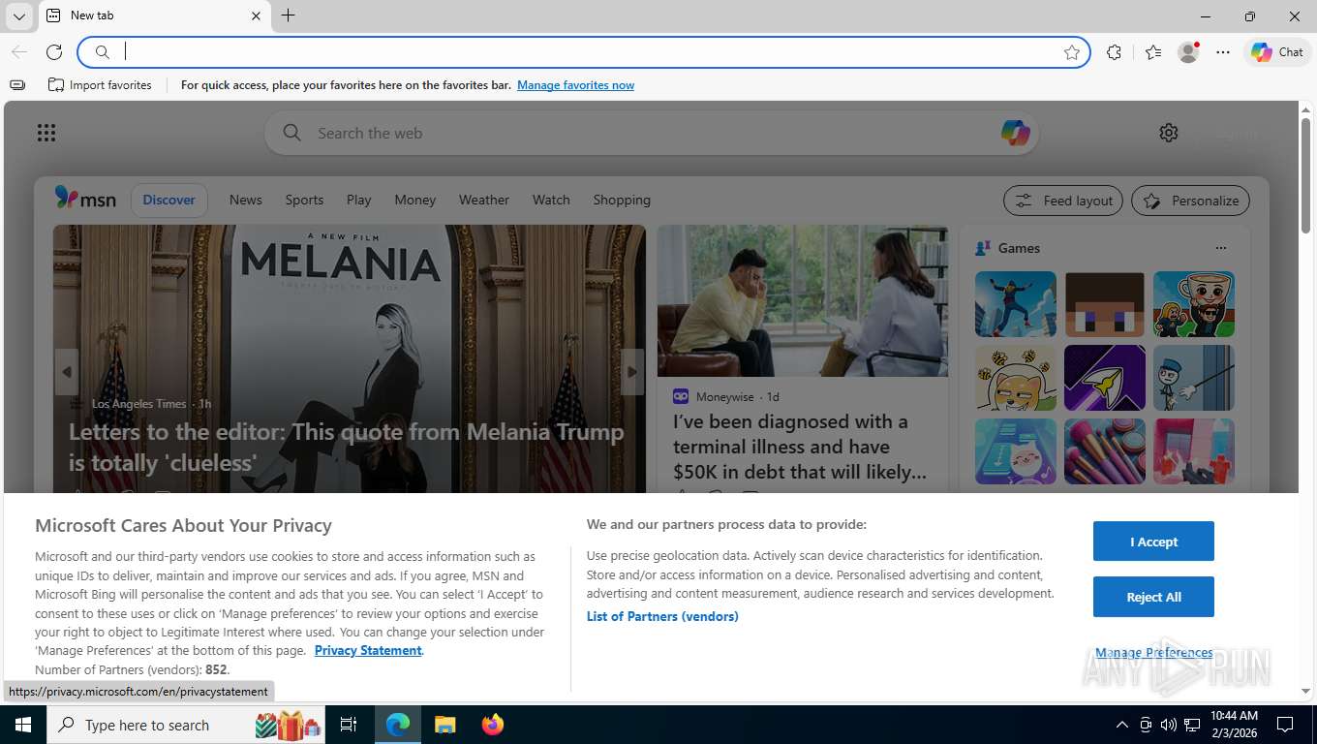Select the Discover tab

pyautogui.click(x=168, y=200)
